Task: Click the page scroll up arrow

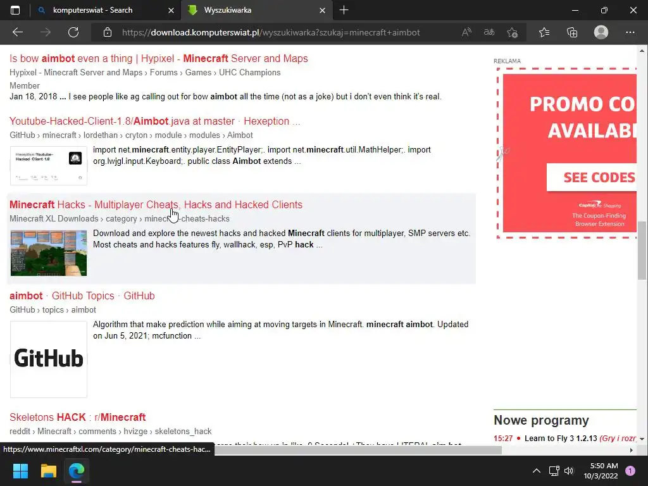Action: pos(642,51)
